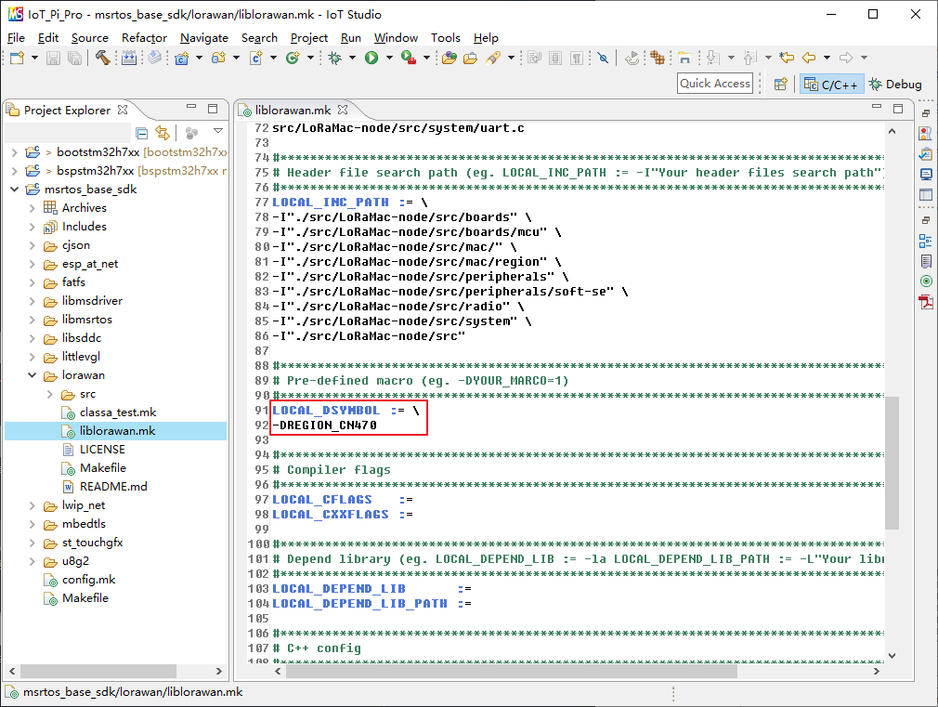Select the liblorawan.mk editor tab
Image resolution: width=938 pixels, height=707 pixels.
[x=292, y=110]
